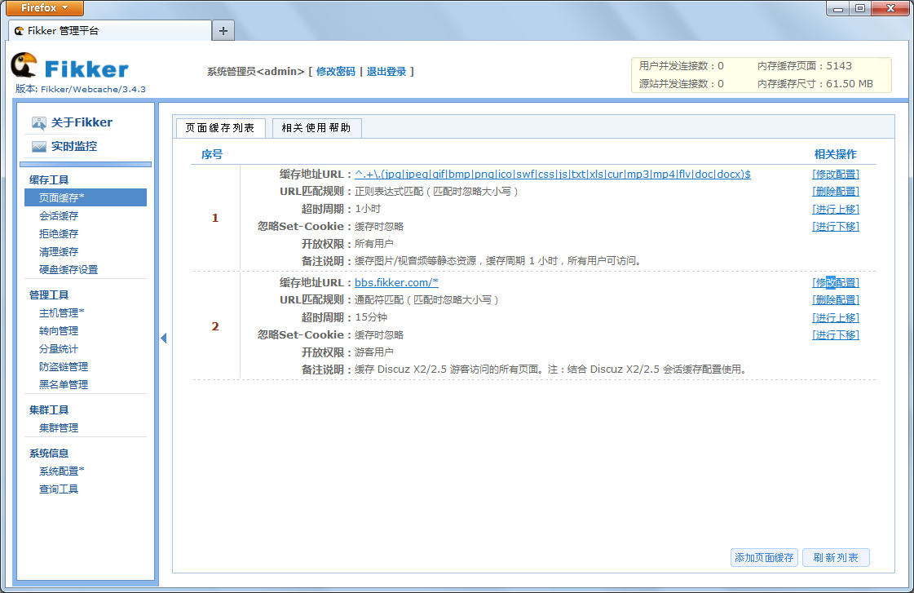
Task: Open 黑名单管理 in the sidebar
Action: [64, 385]
